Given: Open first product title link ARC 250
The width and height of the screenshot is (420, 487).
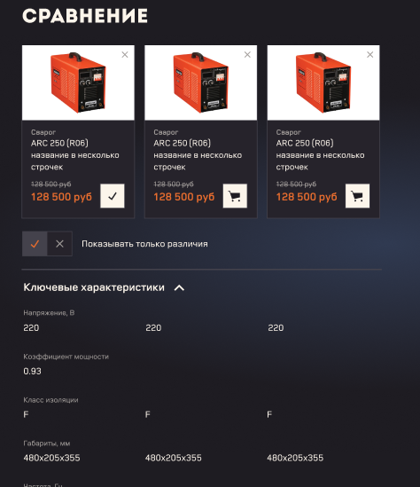Looking at the screenshot, I should (x=75, y=155).
